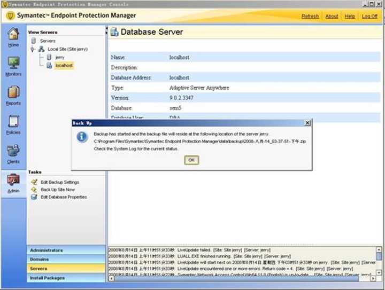The height and width of the screenshot is (290, 385).
Task: Click Edit Database Properties task
Action: coord(64,197)
